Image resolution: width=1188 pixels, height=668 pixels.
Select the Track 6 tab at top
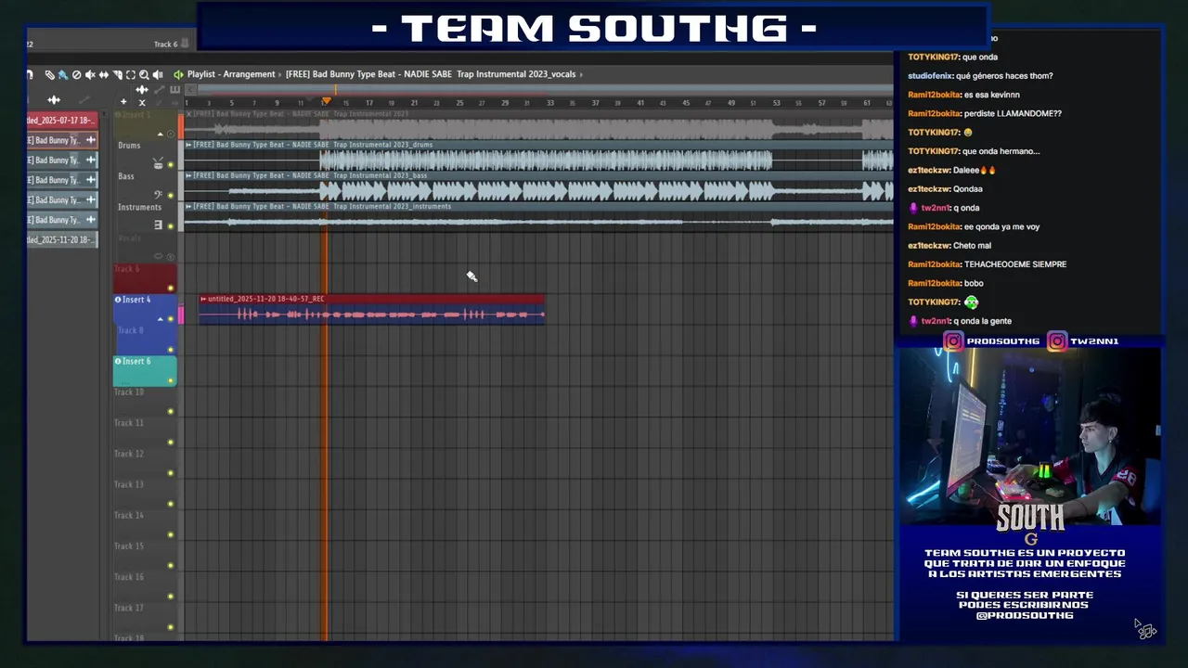(165, 44)
